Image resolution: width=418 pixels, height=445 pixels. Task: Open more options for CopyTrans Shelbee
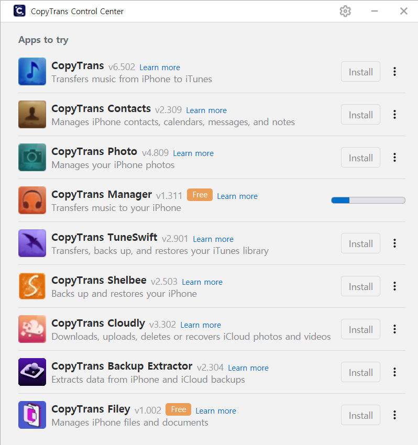point(394,286)
